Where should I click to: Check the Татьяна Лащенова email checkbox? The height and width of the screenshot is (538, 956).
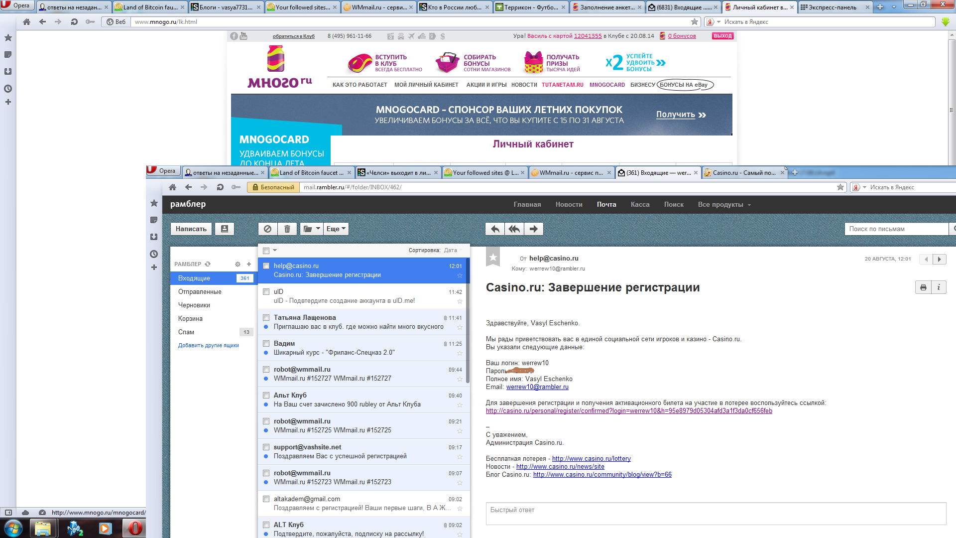266,318
